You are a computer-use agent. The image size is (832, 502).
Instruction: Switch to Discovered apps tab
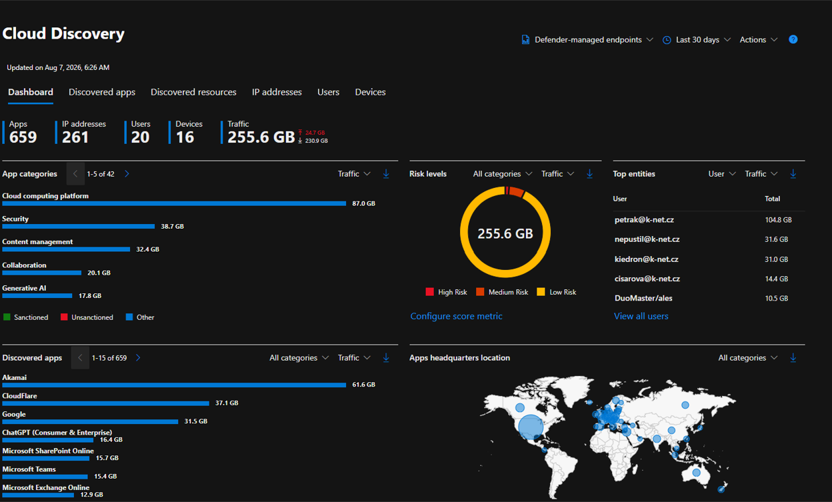[102, 92]
